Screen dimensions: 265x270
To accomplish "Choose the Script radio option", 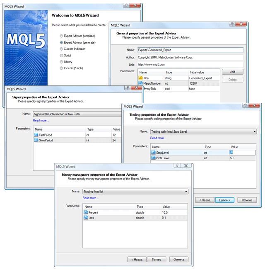I will (x=61, y=56).
